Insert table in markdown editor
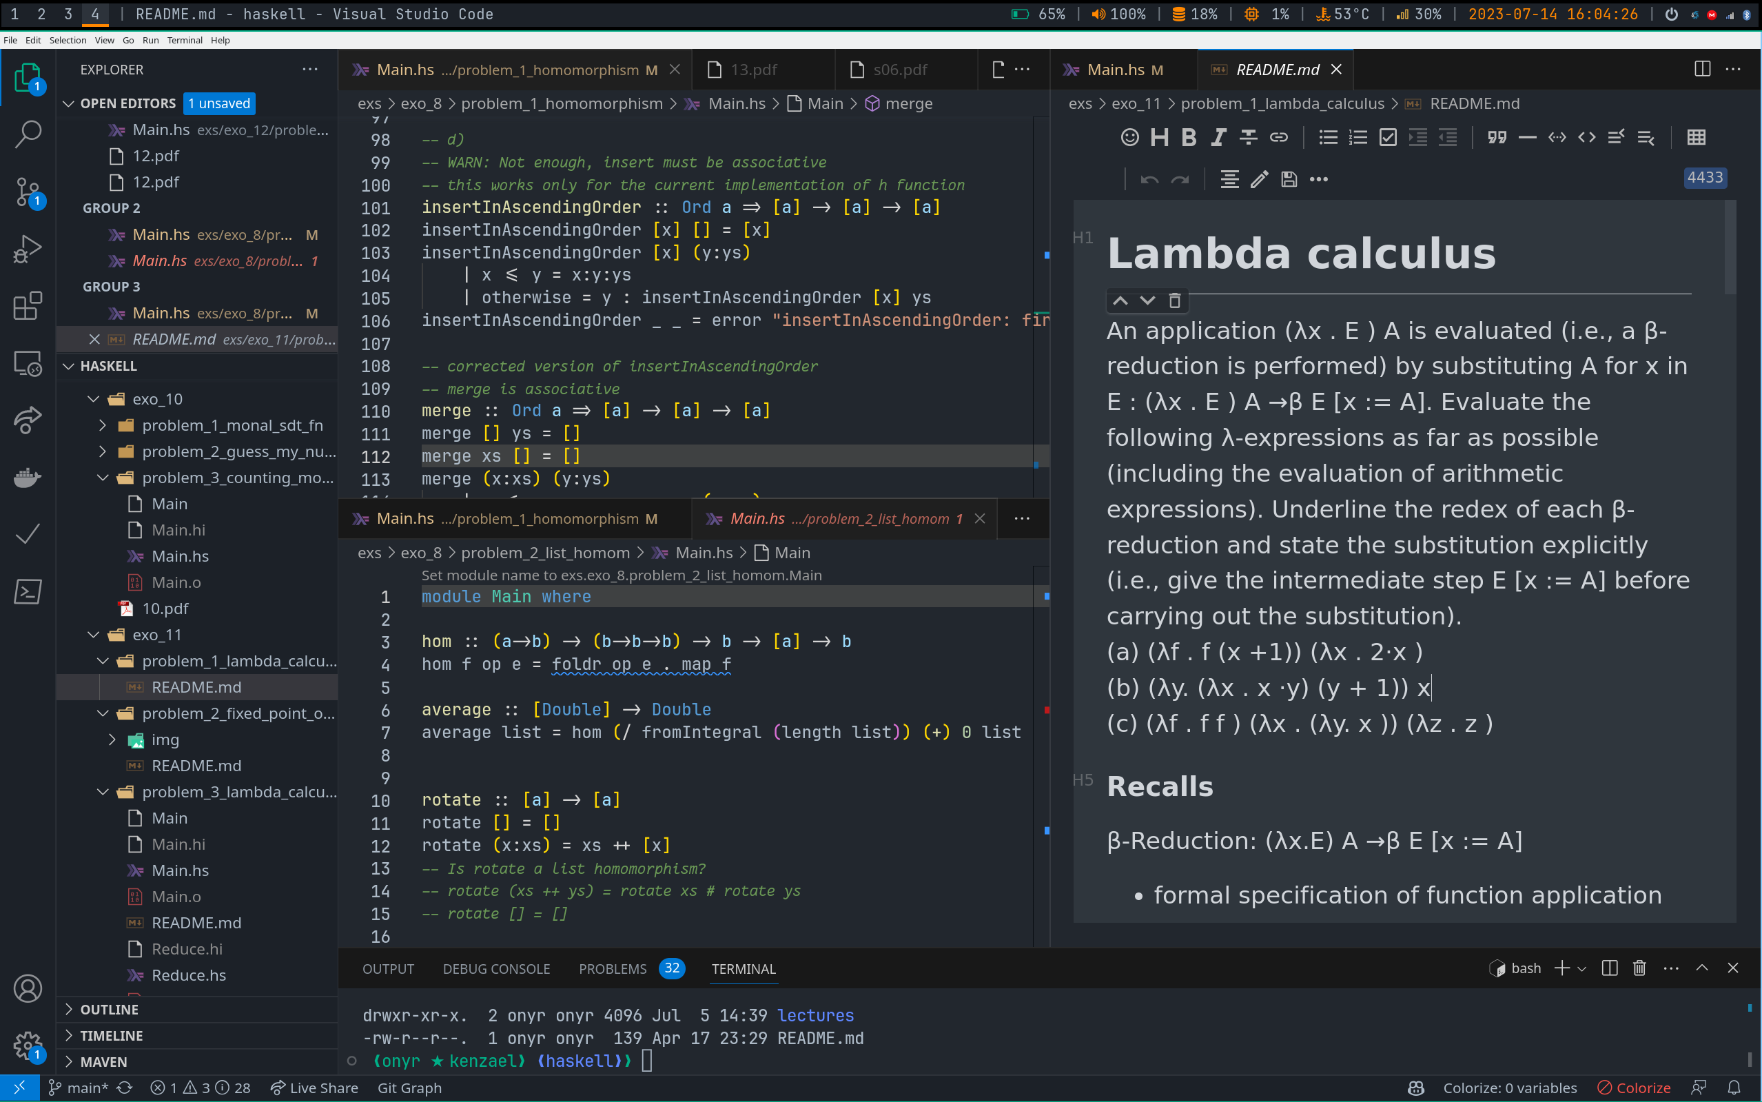Screen dimensions: 1762x1102 click(1696, 137)
